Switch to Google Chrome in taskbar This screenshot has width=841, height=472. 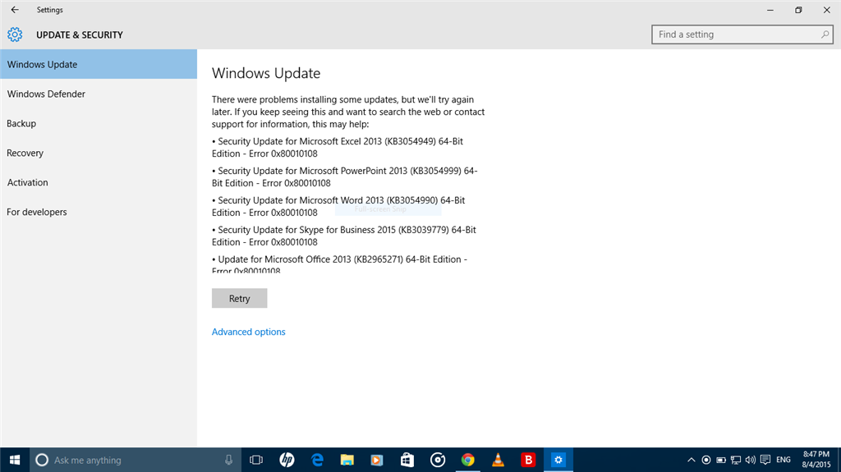[467, 461]
